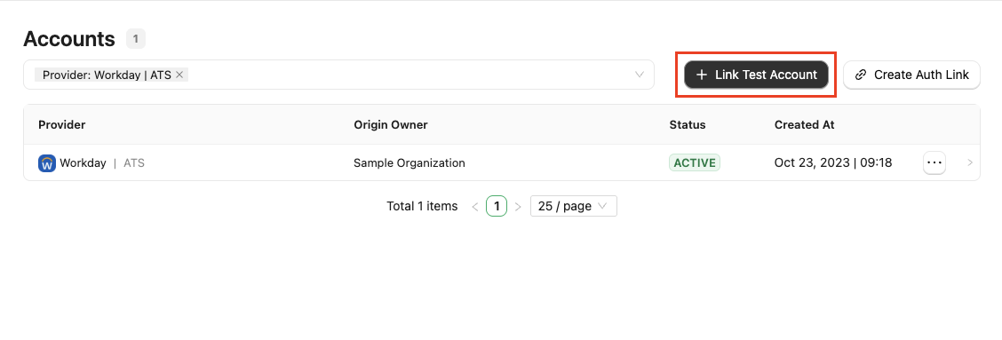This screenshot has width=1002, height=340.
Task: Expand the provider filter dropdown arrow
Action: [x=639, y=75]
